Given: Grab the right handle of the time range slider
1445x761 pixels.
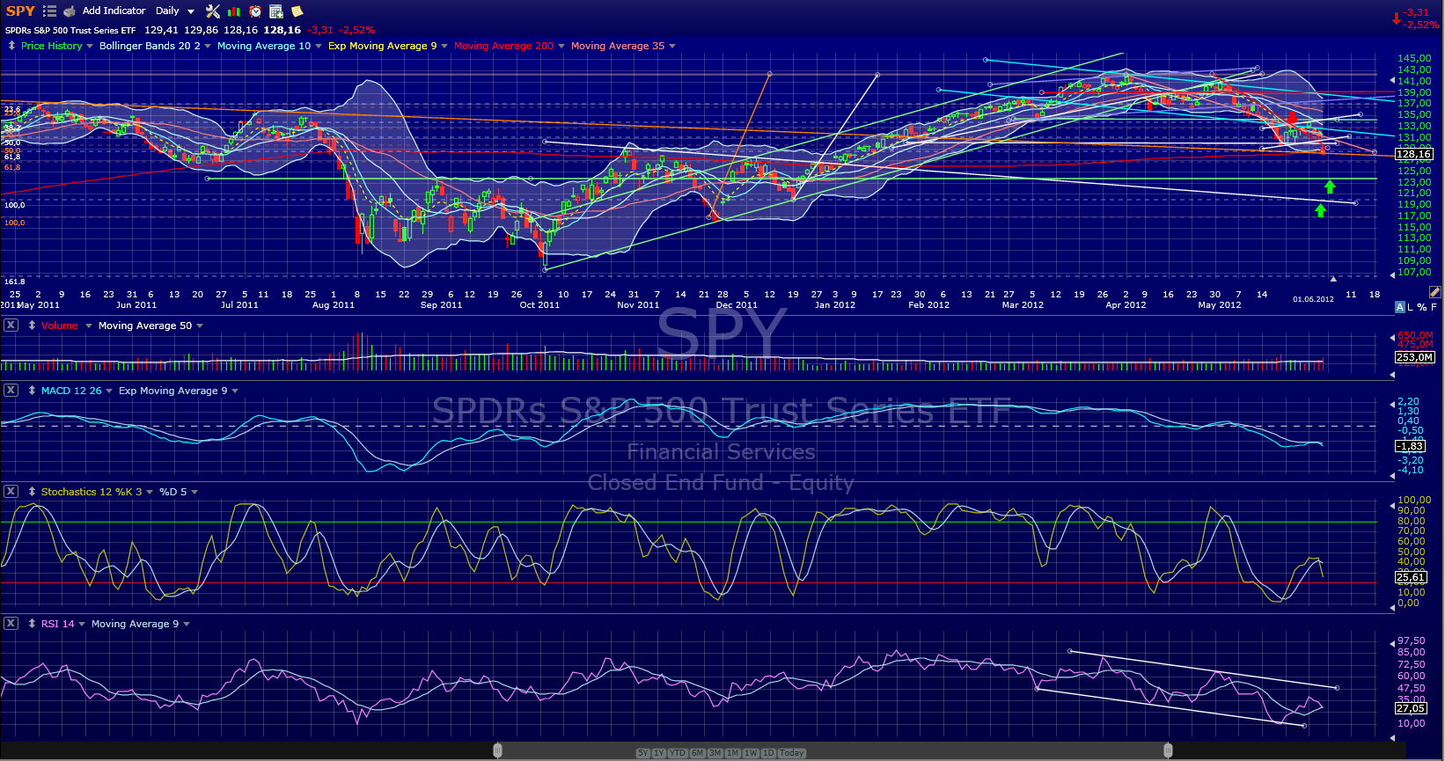Looking at the screenshot, I should [x=1169, y=750].
